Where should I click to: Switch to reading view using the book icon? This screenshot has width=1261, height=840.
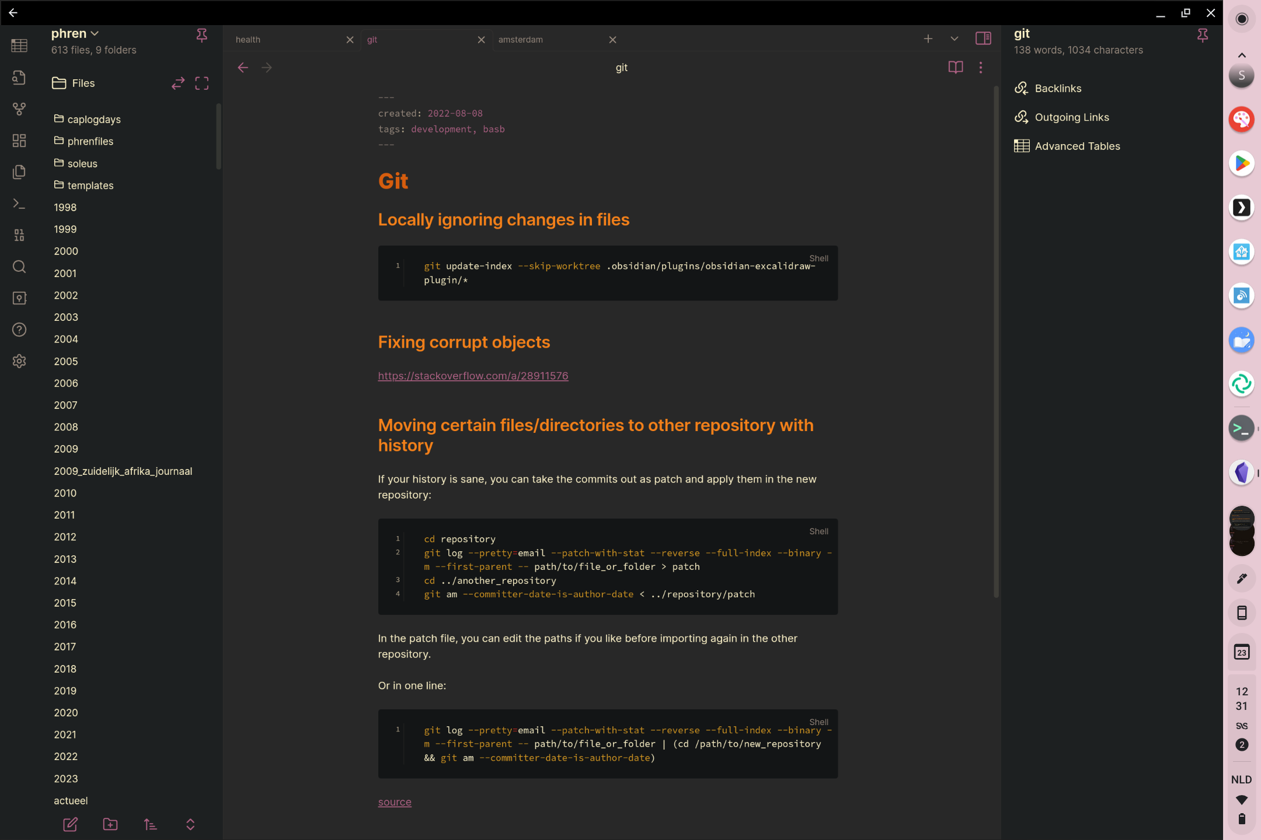pyautogui.click(x=956, y=67)
